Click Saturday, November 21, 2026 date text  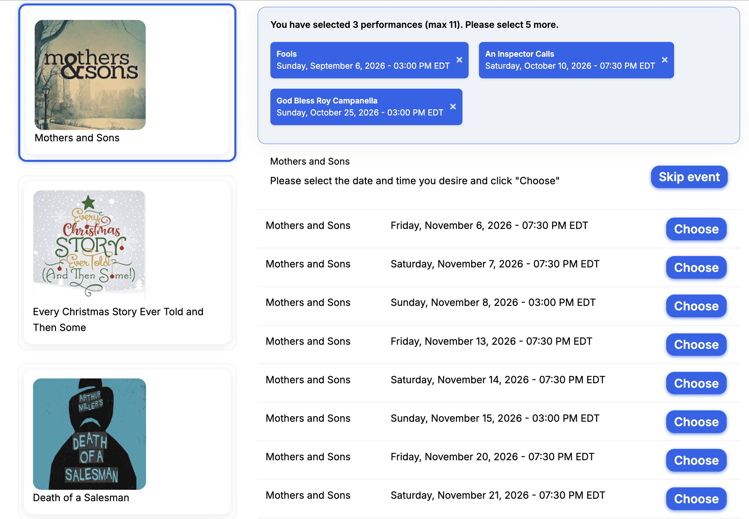click(x=498, y=495)
